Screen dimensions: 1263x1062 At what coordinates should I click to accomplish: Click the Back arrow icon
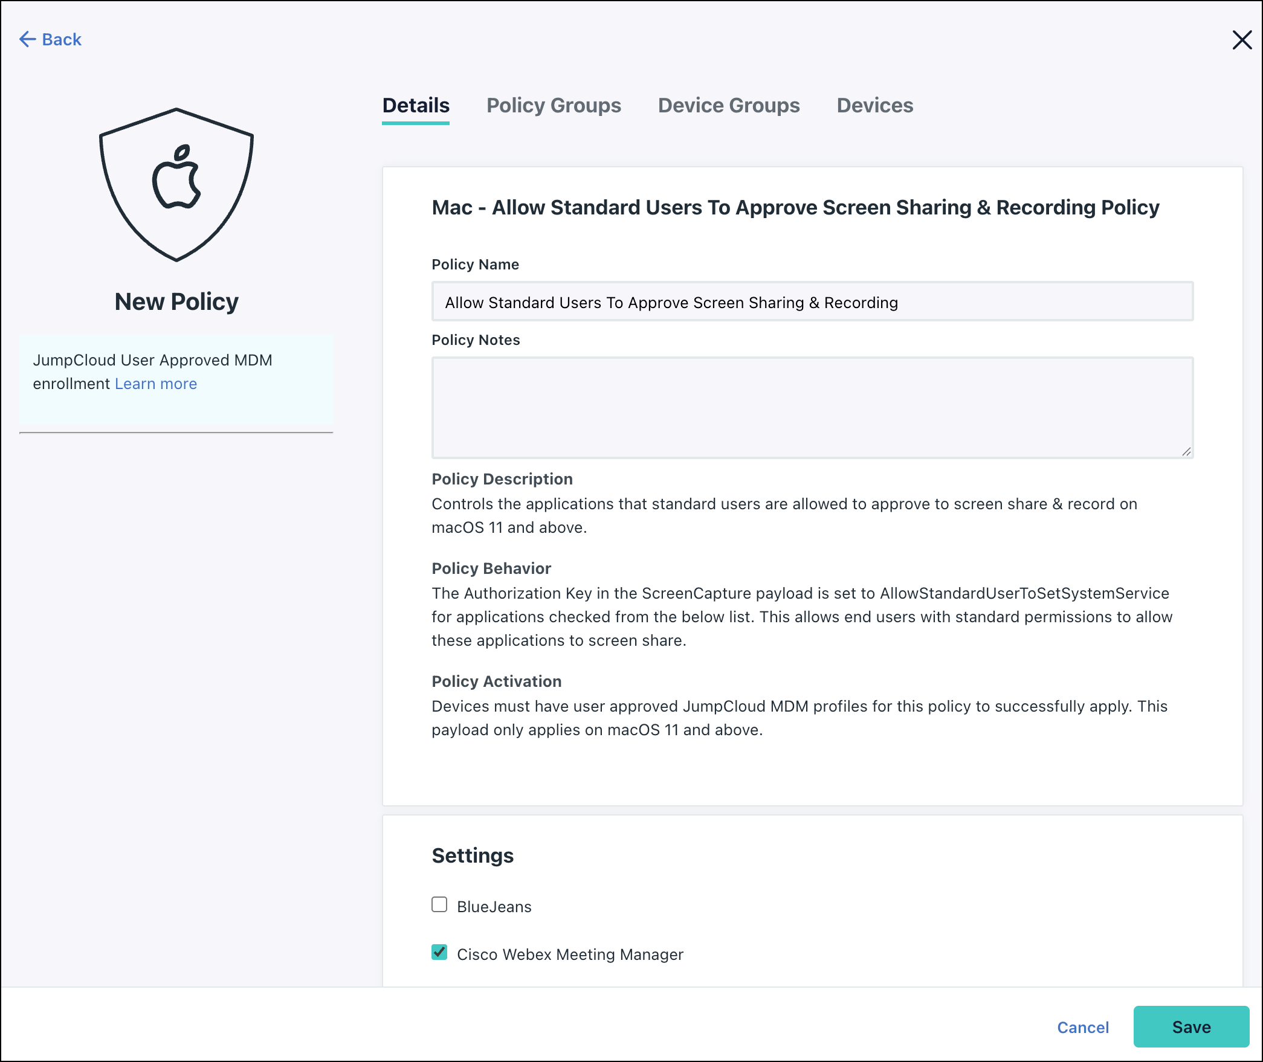[x=27, y=39]
